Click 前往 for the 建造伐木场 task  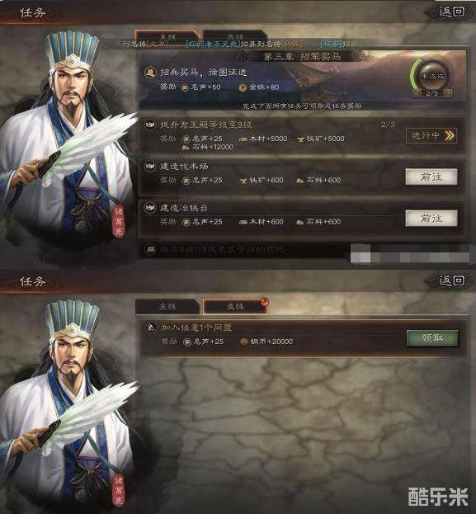(x=431, y=177)
